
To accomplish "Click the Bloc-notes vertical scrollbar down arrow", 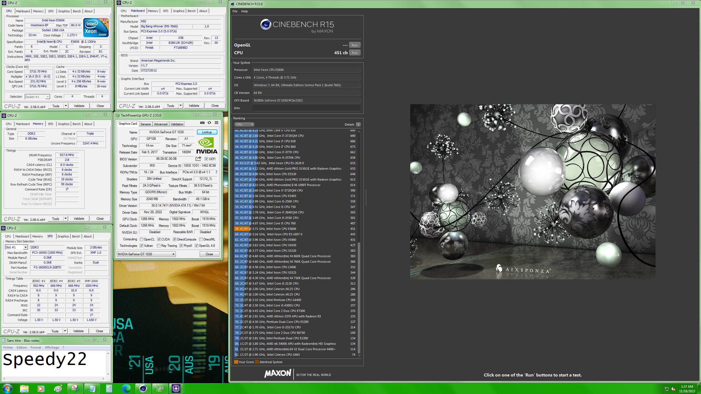I will point(108,374).
